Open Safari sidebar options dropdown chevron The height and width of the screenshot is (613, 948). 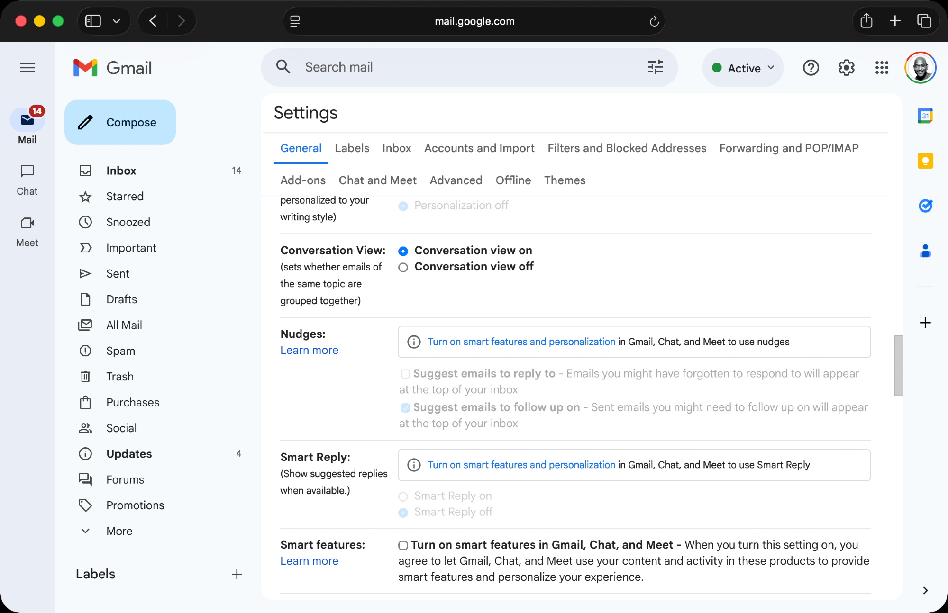[x=116, y=21]
